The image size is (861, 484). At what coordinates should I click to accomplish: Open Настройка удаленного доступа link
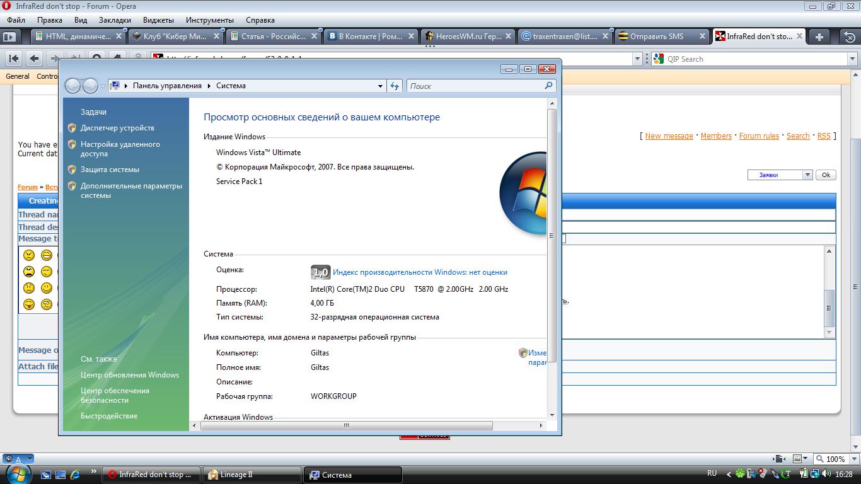click(x=120, y=149)
